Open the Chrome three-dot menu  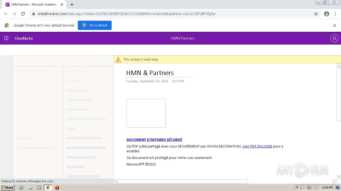335,14
